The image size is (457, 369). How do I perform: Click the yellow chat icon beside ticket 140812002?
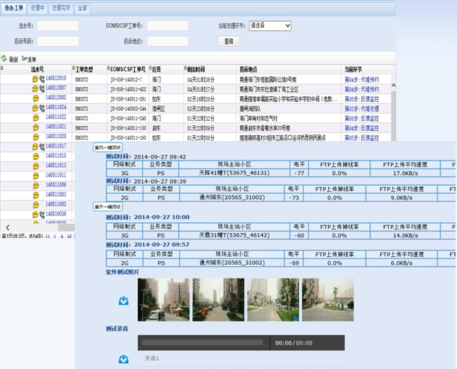36,98
